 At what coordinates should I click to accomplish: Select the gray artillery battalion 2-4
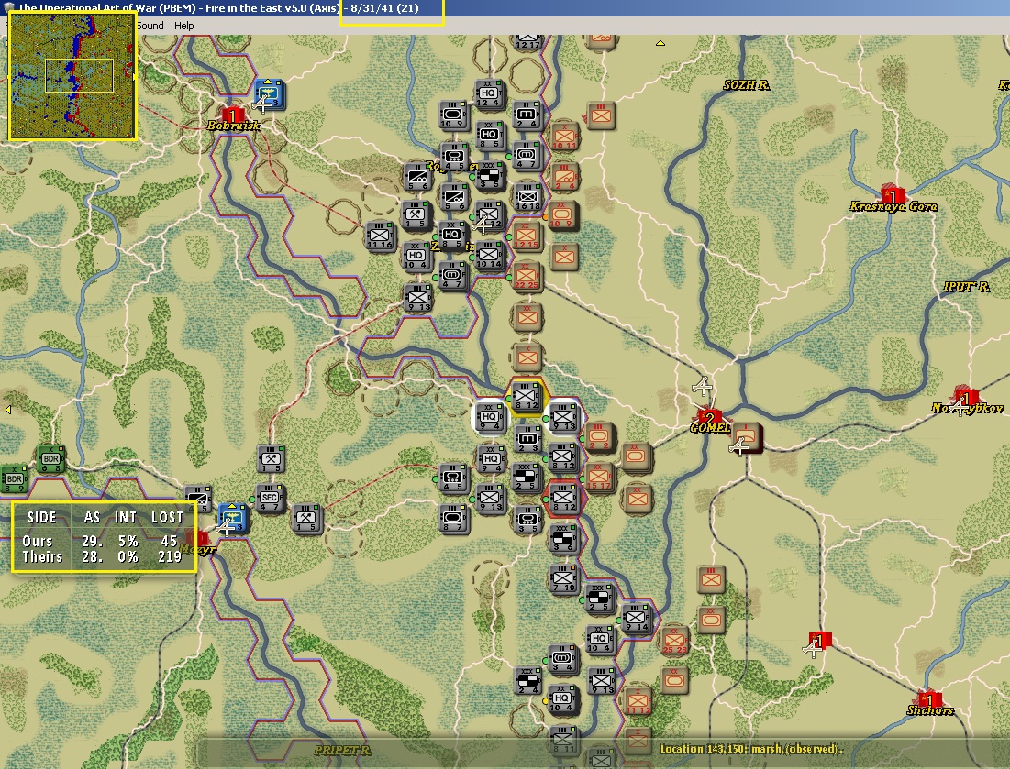(x=527, y=115)
